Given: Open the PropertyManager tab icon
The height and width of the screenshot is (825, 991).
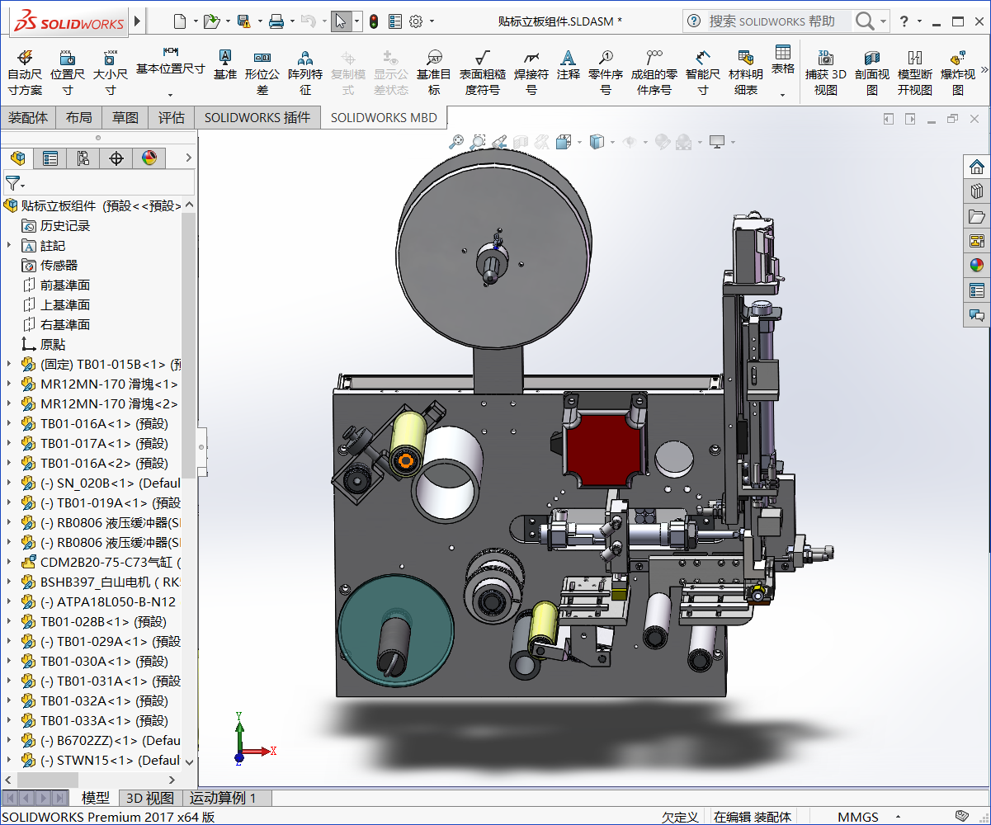Looking at the screenshot, I should pyautogui.click(x=50, y=158).
